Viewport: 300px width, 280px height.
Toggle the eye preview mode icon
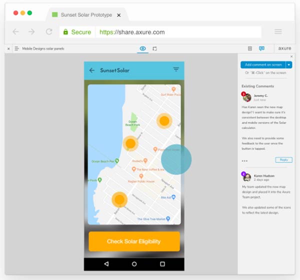142,48
